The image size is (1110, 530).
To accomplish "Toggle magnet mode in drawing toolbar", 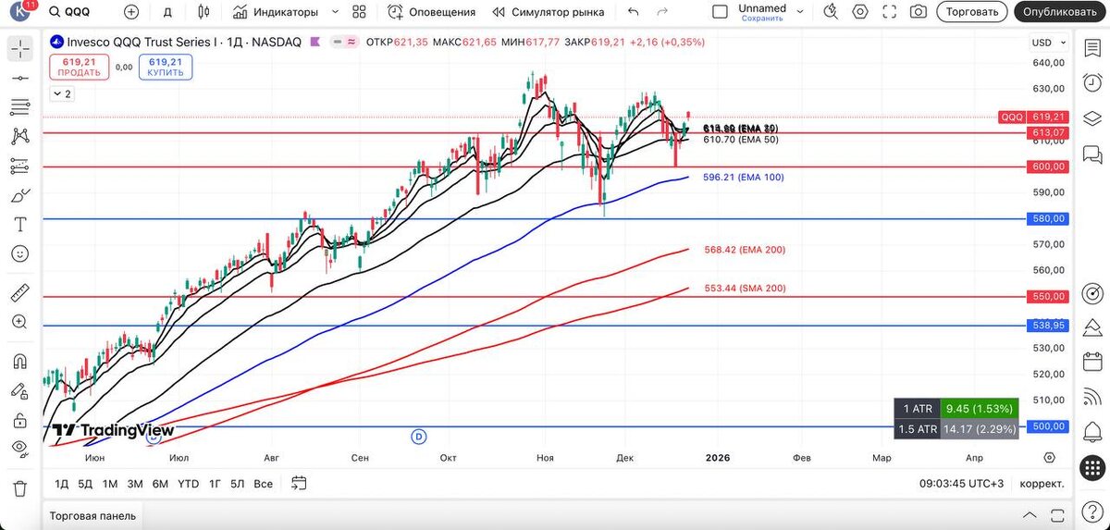I will click(x=20, y=362).
